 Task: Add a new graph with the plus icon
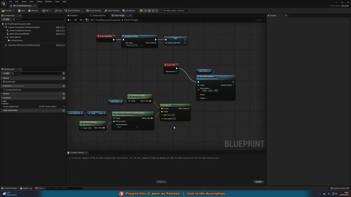(64, 78)
